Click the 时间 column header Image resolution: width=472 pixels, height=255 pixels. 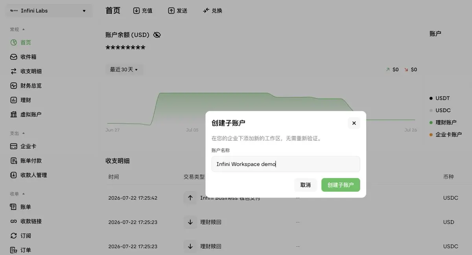click(114, 177)
